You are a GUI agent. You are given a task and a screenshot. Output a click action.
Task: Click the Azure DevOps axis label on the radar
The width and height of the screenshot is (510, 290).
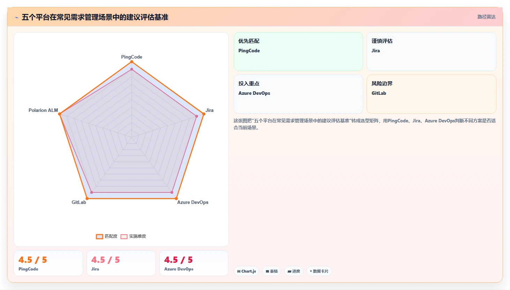pos(193,202)
